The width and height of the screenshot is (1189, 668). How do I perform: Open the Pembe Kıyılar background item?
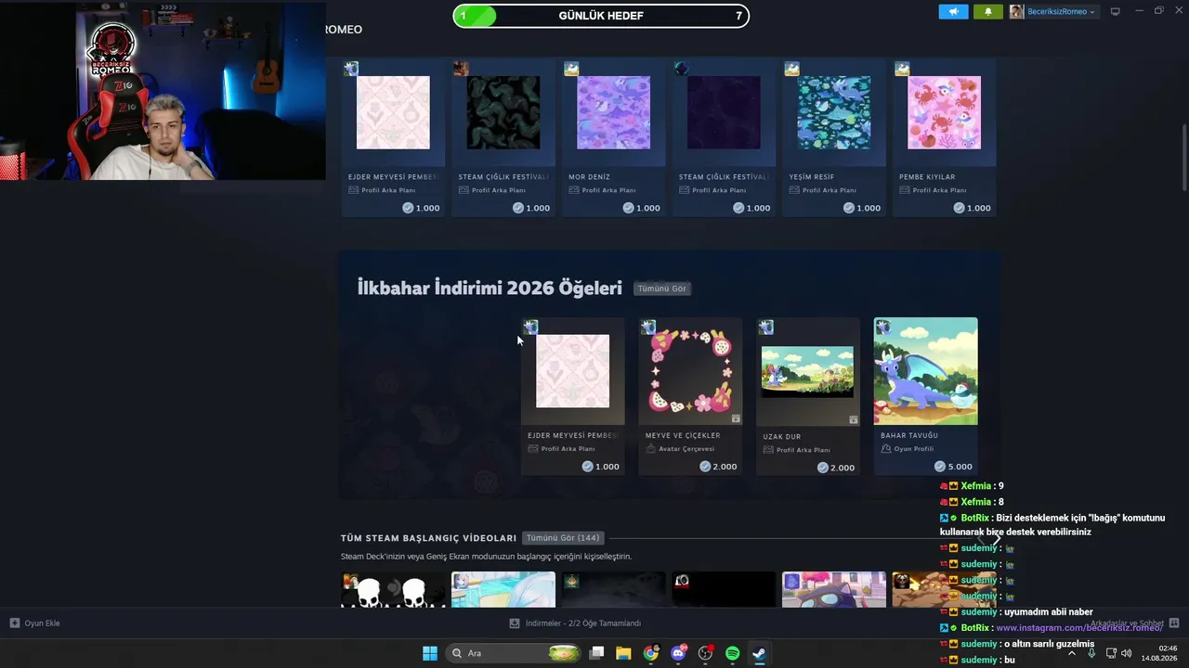click(944, 112)
